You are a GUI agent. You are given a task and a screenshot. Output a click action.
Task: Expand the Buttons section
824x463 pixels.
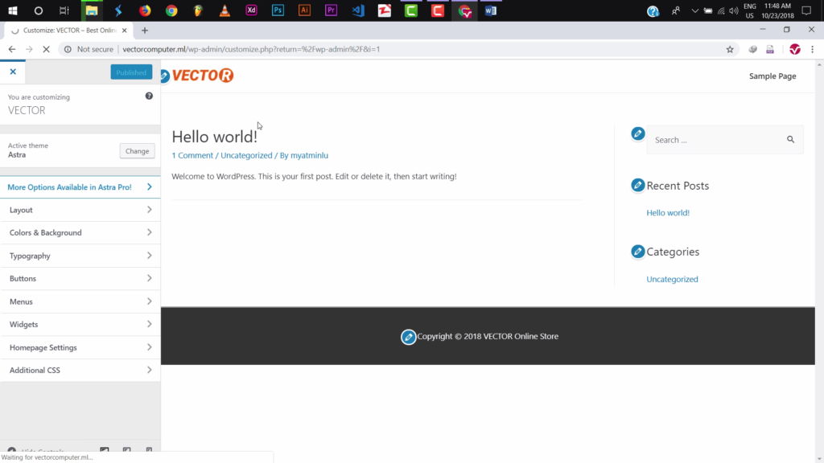80,279
